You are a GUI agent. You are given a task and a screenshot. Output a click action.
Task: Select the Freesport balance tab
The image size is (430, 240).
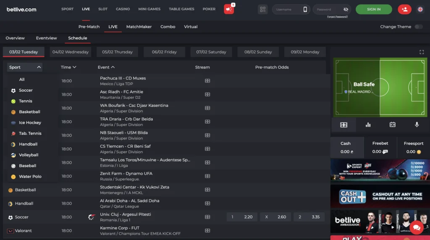(x=414, y=147)
